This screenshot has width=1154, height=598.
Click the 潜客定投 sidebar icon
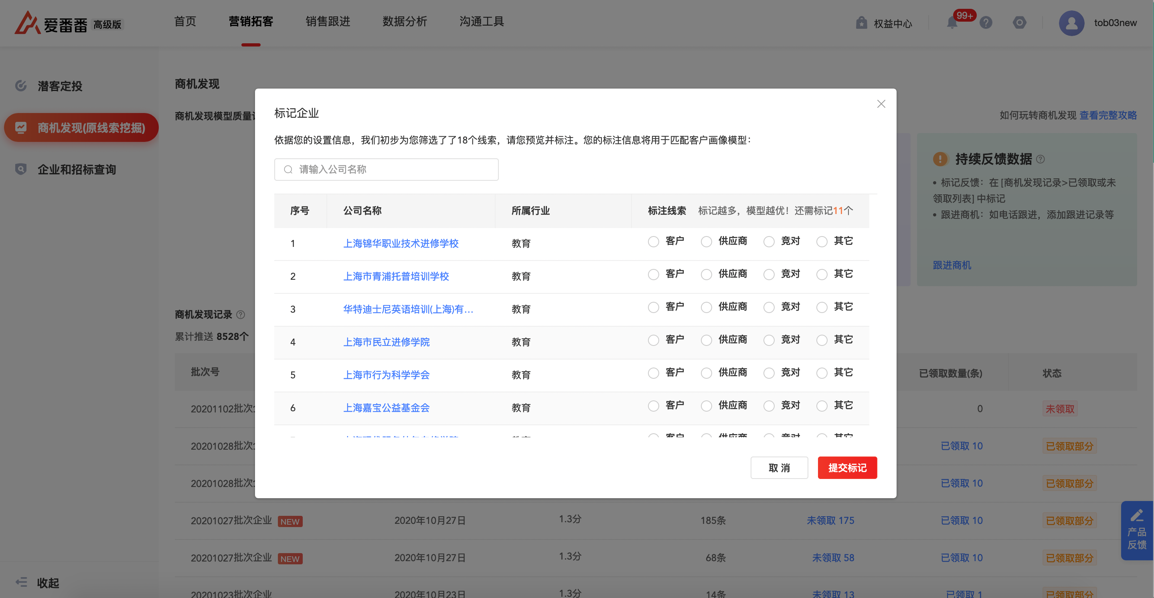pos(21,85)
